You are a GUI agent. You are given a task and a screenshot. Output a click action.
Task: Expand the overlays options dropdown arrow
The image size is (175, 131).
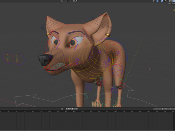[164, 1]
